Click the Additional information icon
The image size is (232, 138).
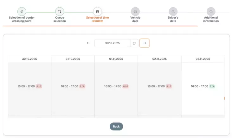tap(211, 12)
